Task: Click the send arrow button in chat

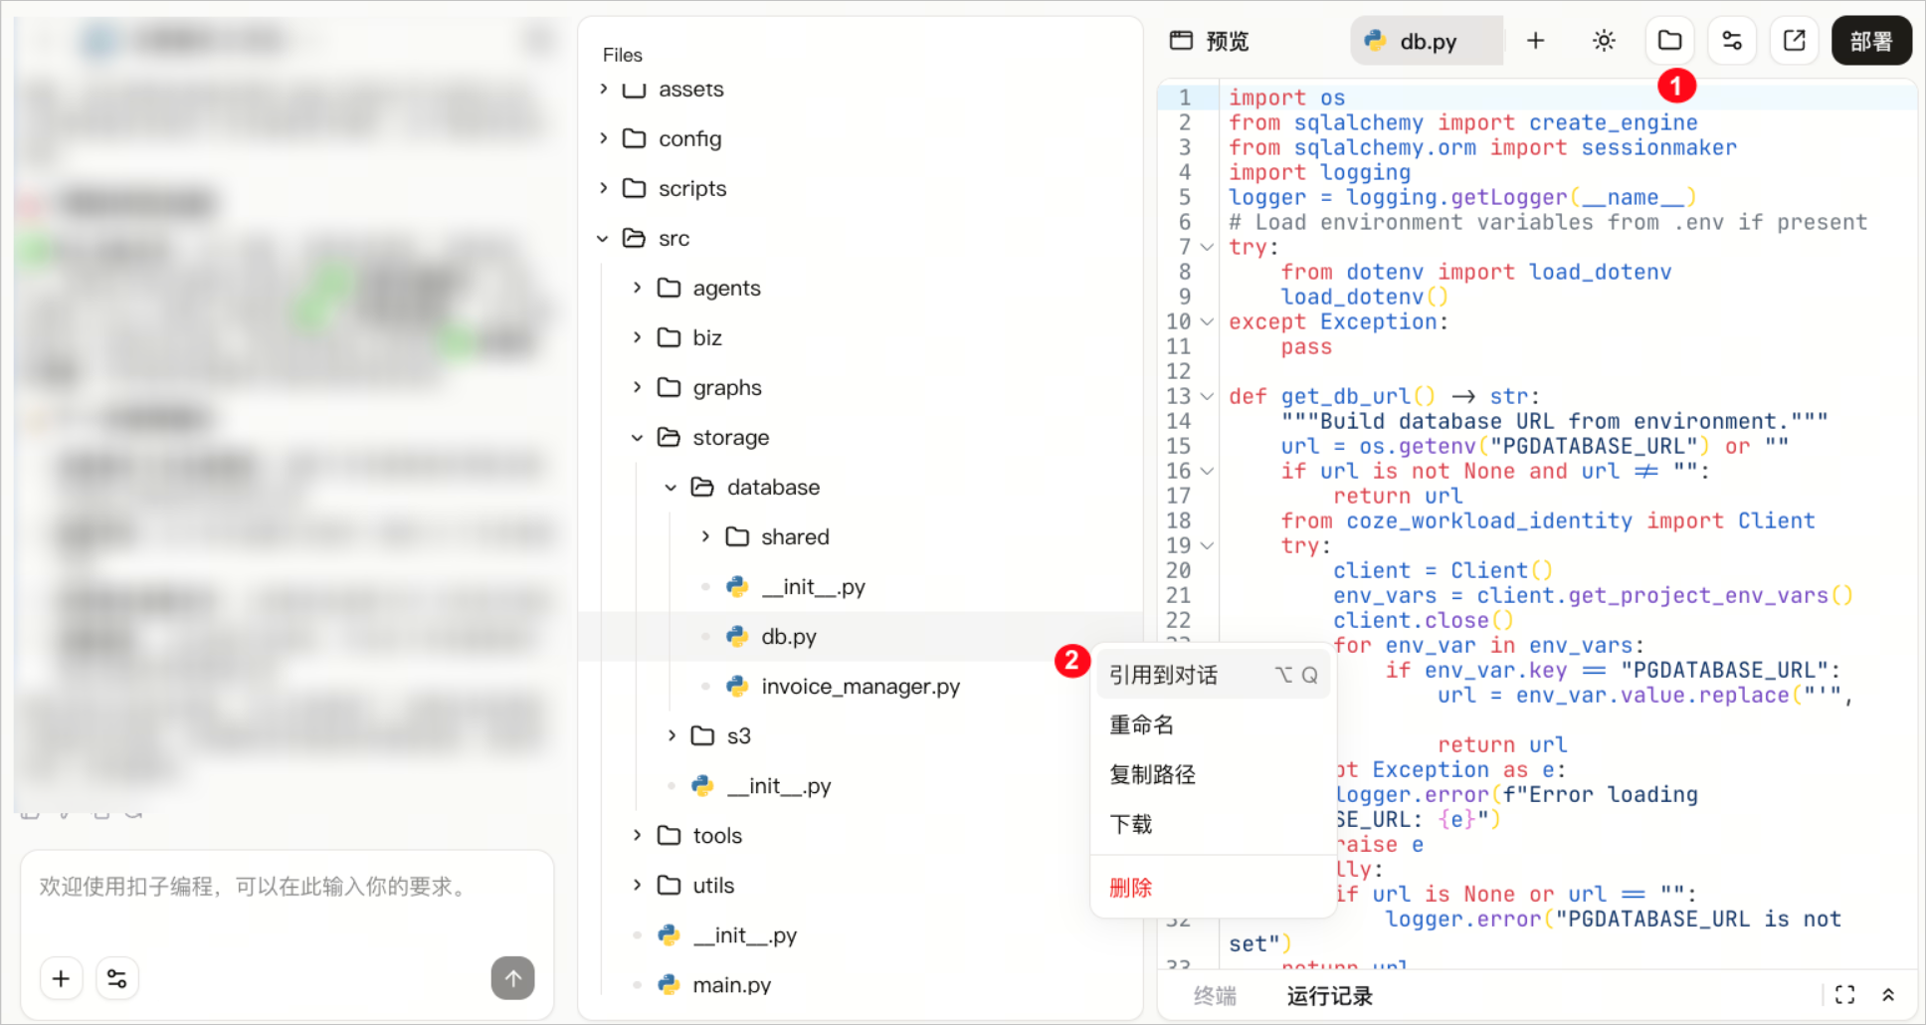Action: 513,978
